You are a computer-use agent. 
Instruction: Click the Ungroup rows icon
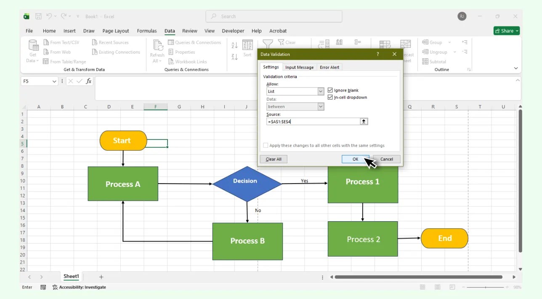(425, 52)
